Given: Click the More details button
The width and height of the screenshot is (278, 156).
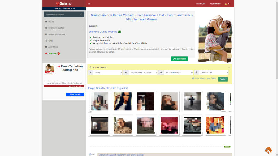Looking at the screenshot, I should pyautogui.click(x=75, y=94).
